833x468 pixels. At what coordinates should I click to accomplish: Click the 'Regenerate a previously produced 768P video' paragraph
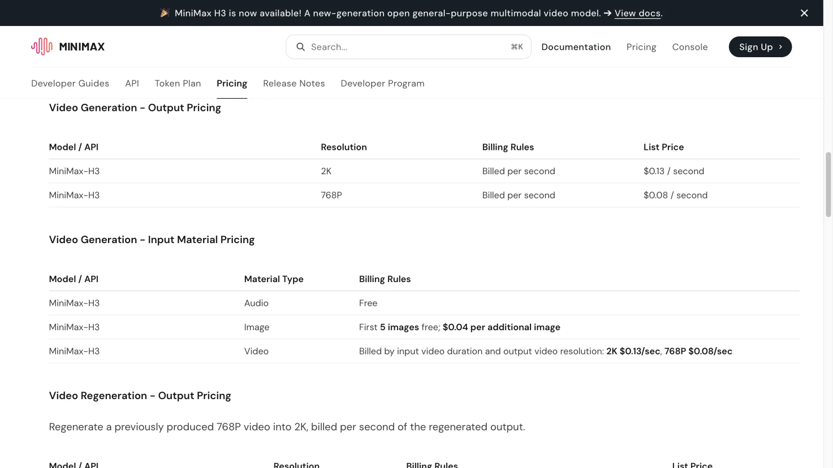click(x=287, y=427)
